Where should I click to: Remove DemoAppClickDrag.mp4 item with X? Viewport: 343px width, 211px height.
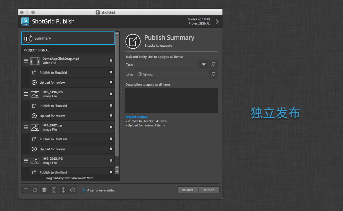coord(111,61)
